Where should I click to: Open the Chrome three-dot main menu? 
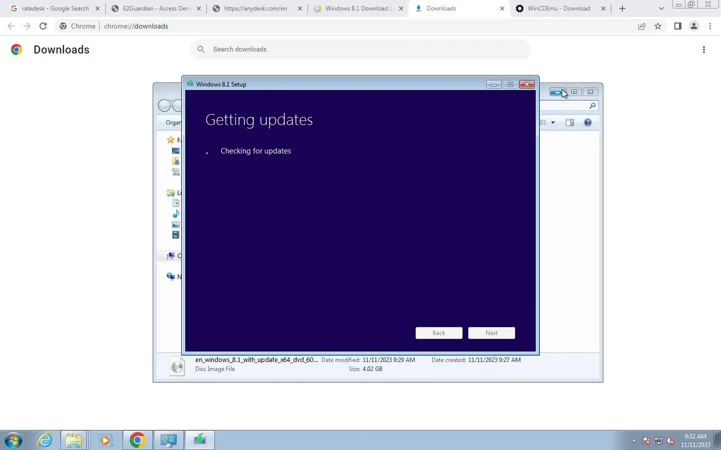click(710, 26)
